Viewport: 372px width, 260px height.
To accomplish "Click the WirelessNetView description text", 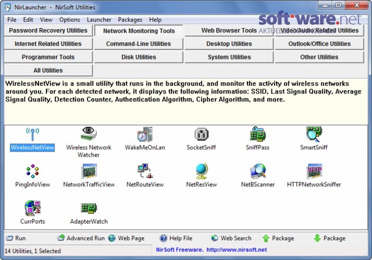I will [x=183, y=92].
